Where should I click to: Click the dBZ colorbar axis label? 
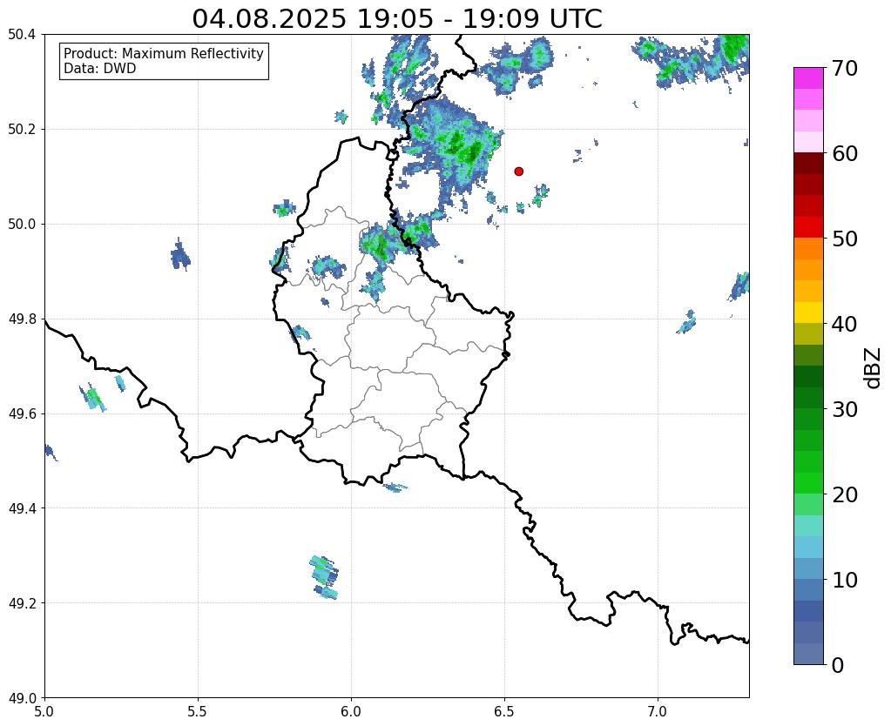click(874, 367)
